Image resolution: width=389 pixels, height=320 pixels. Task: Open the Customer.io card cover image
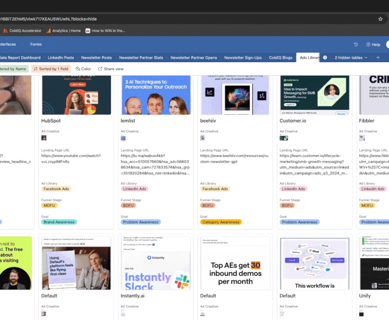coord(315,95)
